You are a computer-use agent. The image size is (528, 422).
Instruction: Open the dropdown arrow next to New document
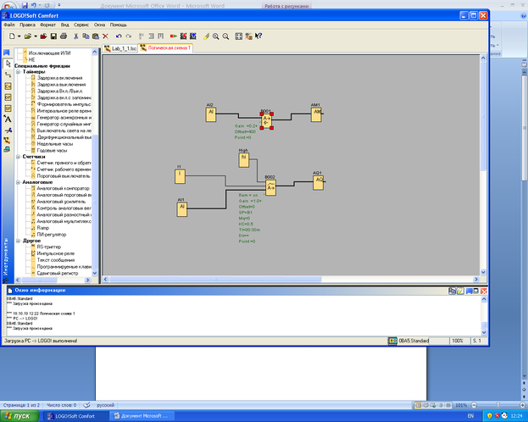click(x=19, y=36)
